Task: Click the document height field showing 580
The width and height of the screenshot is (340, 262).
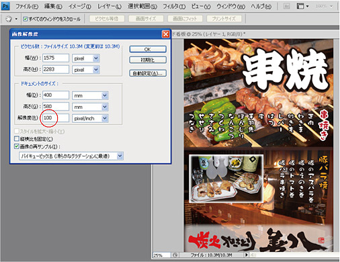Action: pos(56,106)
